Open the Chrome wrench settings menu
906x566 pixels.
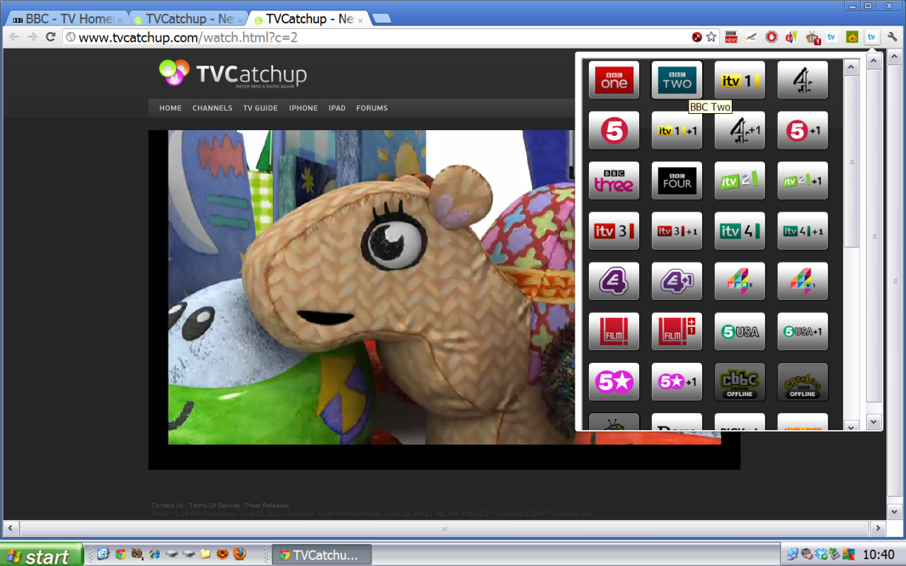pos(892,37)
